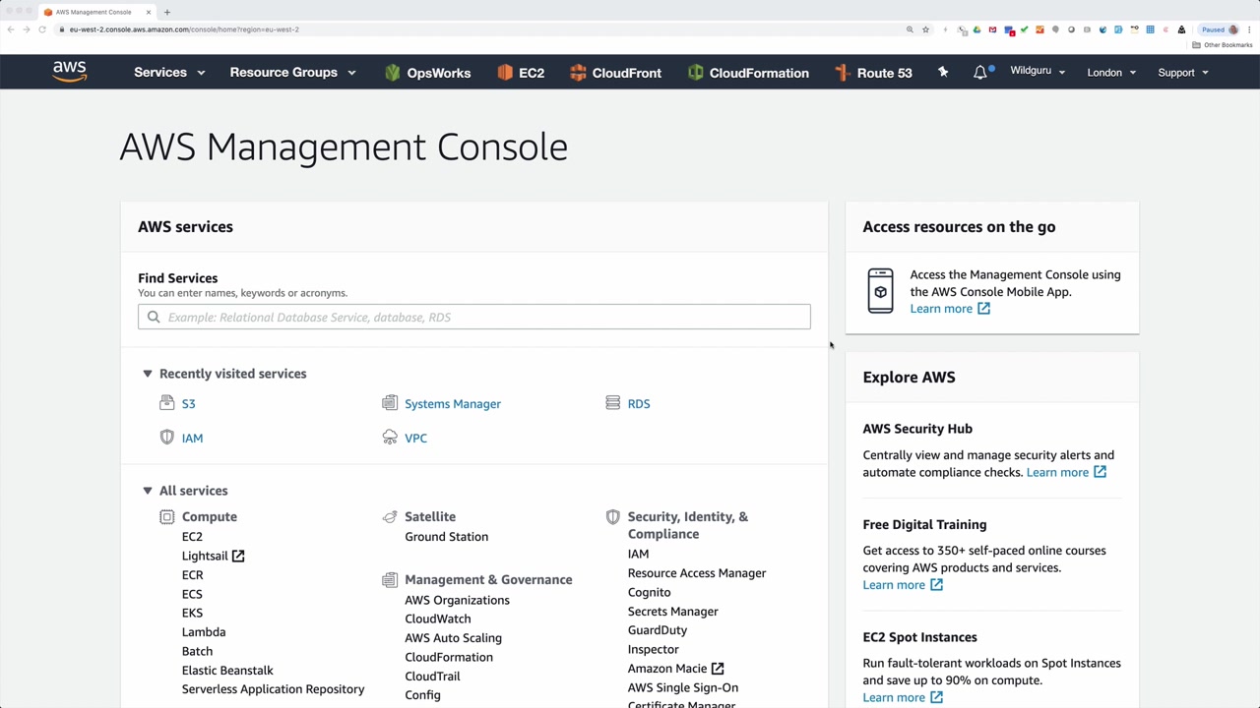Expand the Wildguru account menu

tap(1038, 71)
